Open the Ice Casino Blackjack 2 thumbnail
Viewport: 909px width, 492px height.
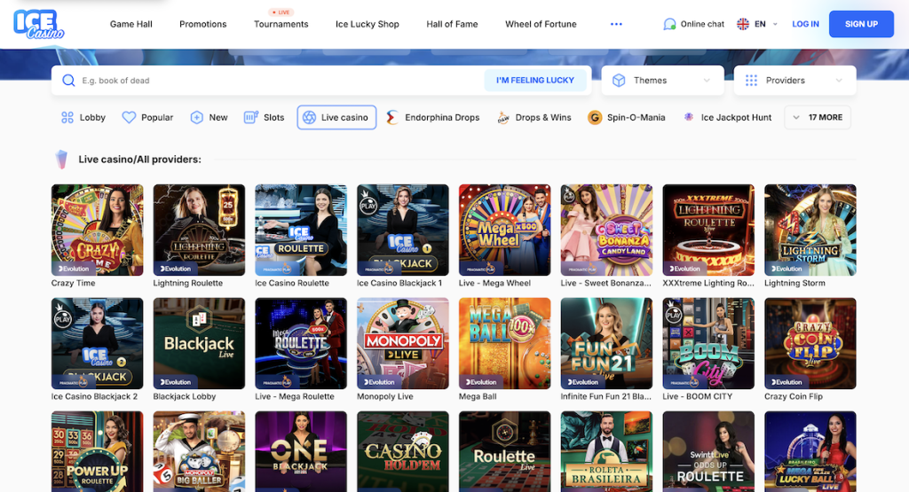coord(98,343)
